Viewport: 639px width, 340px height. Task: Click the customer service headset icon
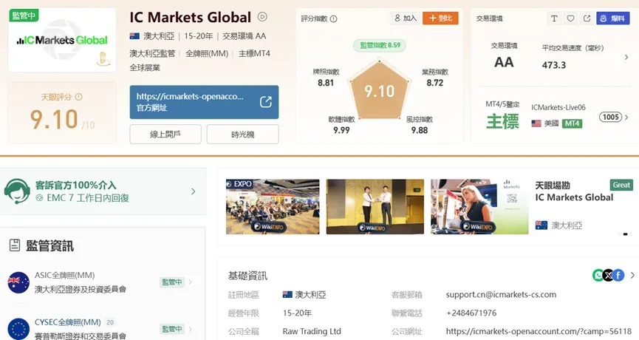[17, 191]
